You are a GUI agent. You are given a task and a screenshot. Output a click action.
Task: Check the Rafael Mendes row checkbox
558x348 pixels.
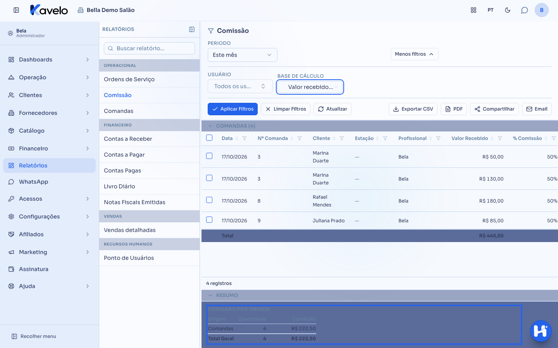tap(209, 200)
